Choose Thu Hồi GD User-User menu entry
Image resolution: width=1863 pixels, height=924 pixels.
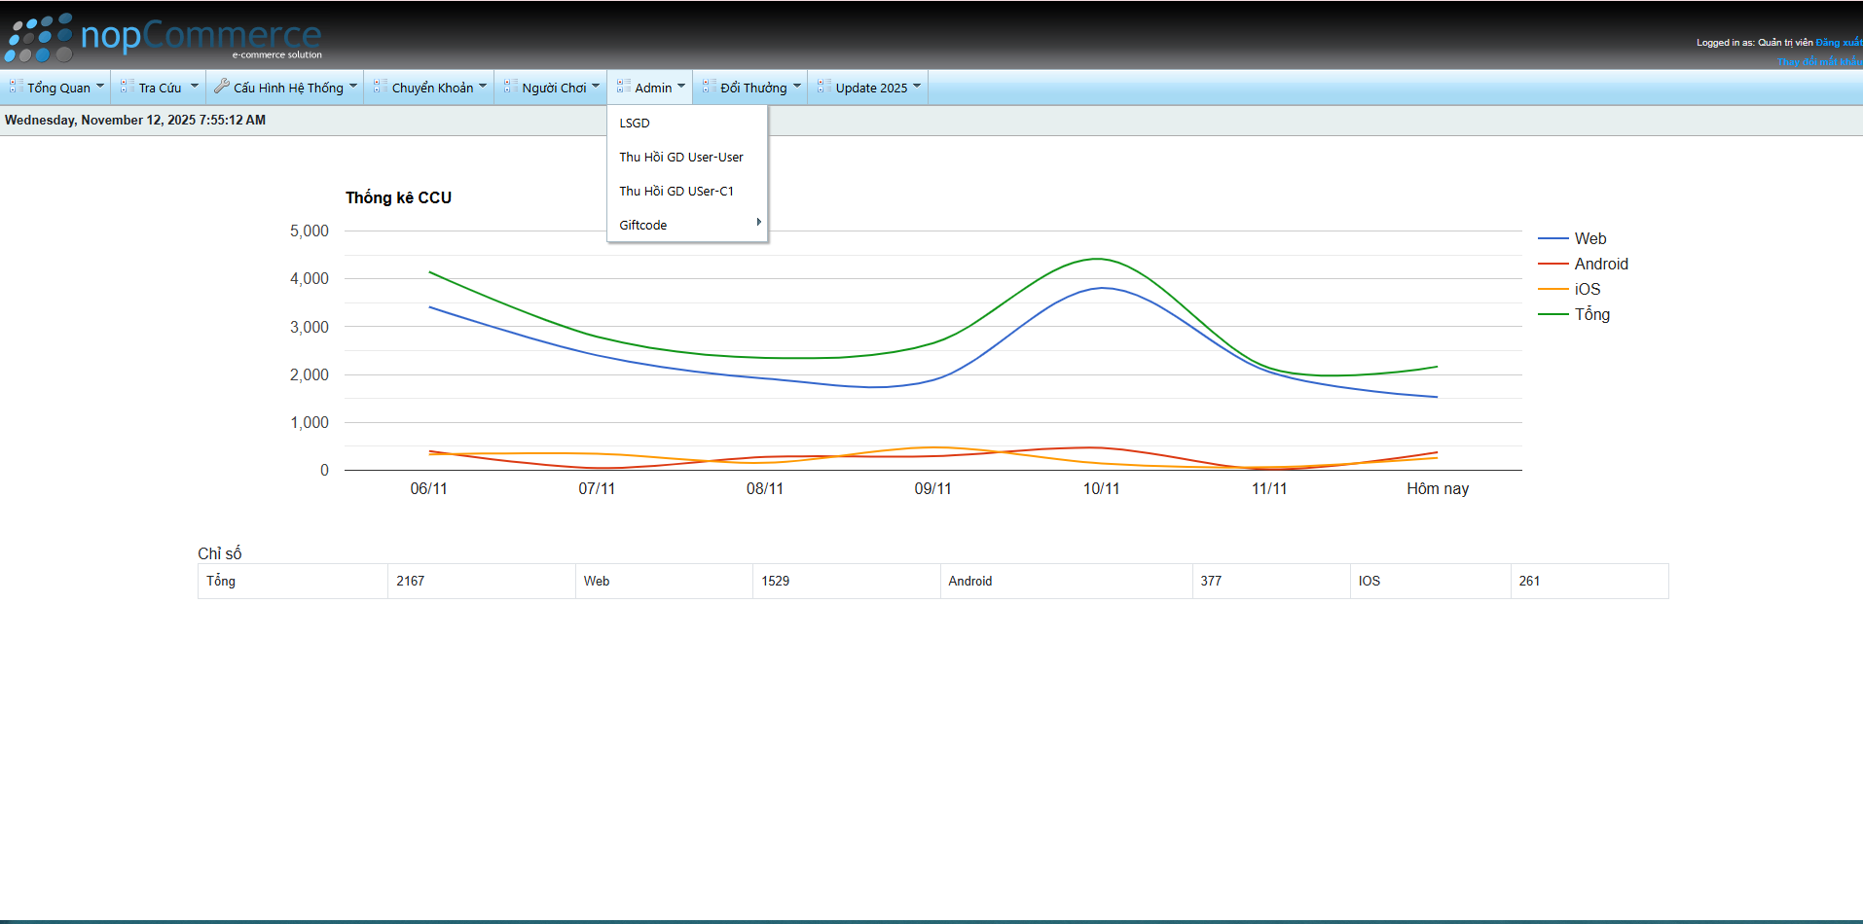tap(681, 158)
